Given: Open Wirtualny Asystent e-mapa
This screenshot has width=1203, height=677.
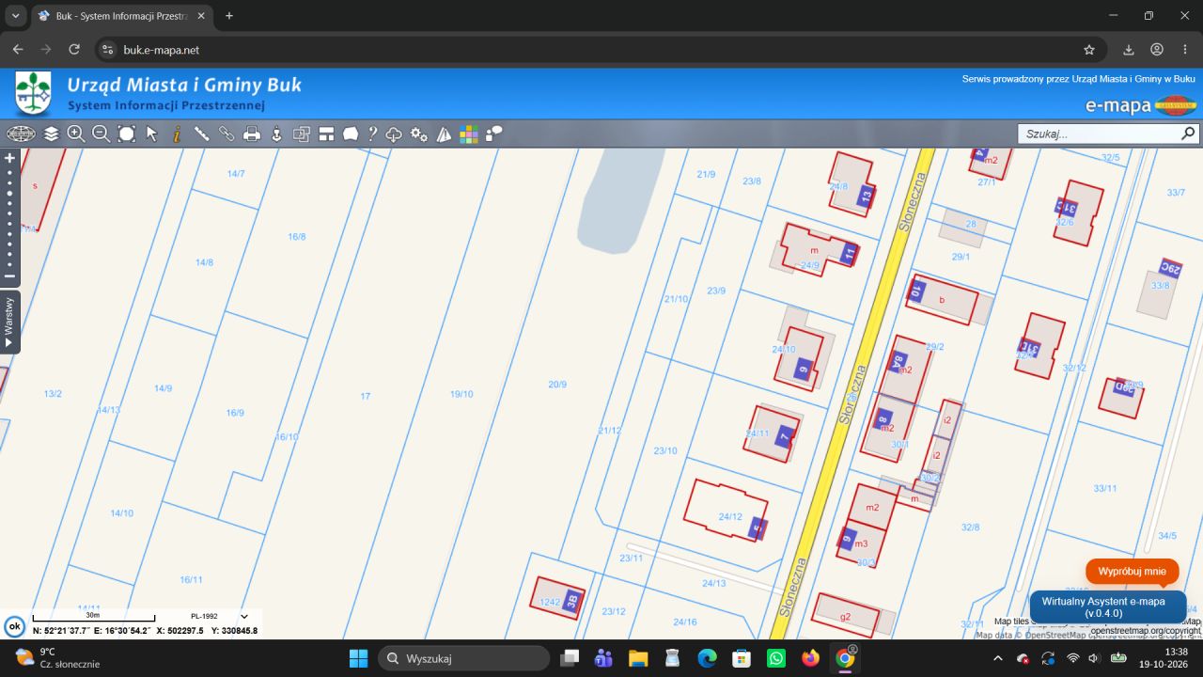Looking at the screenshot, I should pyautogui.click(x=1108, y=606).
